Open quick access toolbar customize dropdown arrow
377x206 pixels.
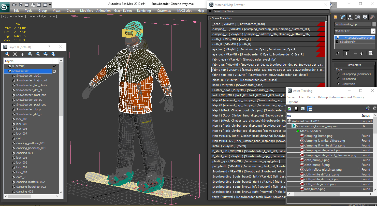click(x=50, y=5)
